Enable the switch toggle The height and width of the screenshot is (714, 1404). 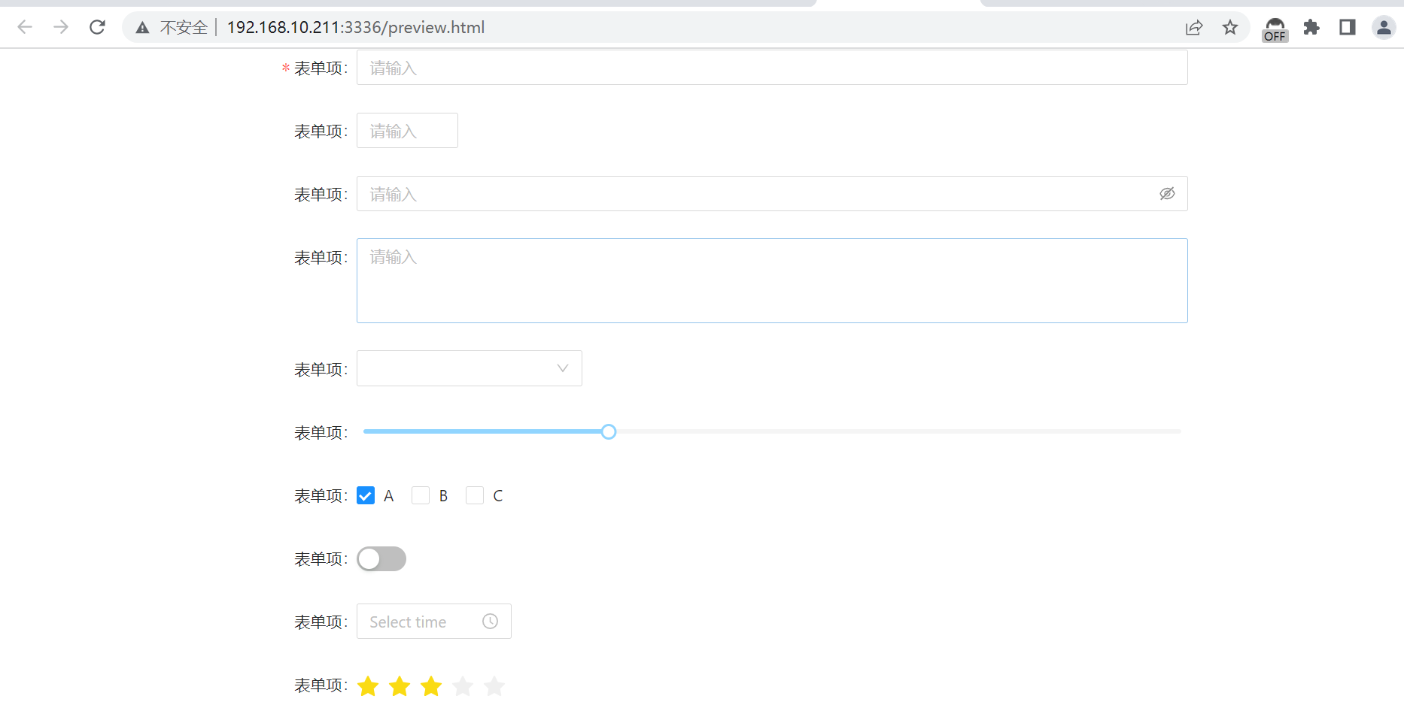(x=381, y=559)
